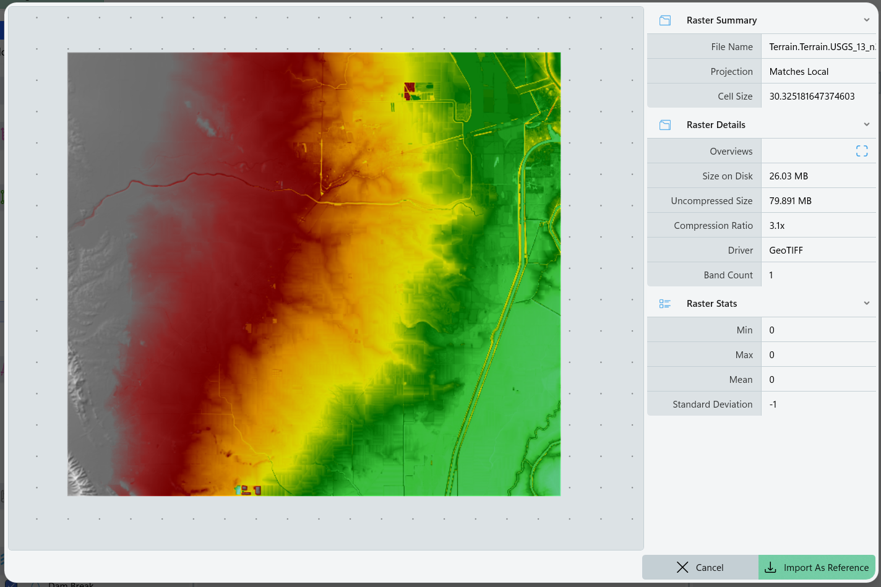Click the terrain raster preview image
Image resolution: width=881 pixels, height=587 pixels.
click(314, 274)
